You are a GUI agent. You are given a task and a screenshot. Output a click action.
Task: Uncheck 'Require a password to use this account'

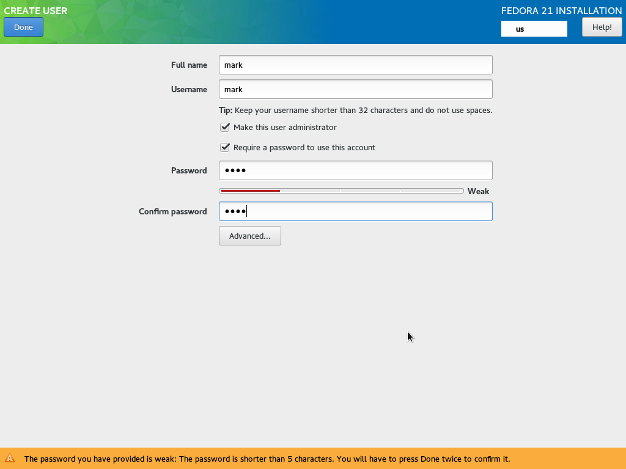[225, 148]
